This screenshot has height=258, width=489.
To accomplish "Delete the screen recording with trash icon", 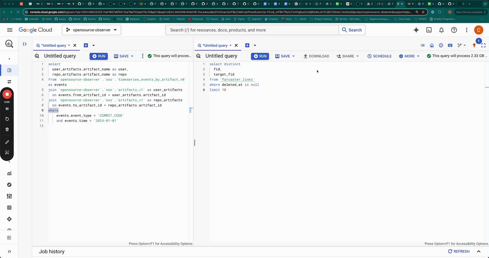I will tap(7, 129).
